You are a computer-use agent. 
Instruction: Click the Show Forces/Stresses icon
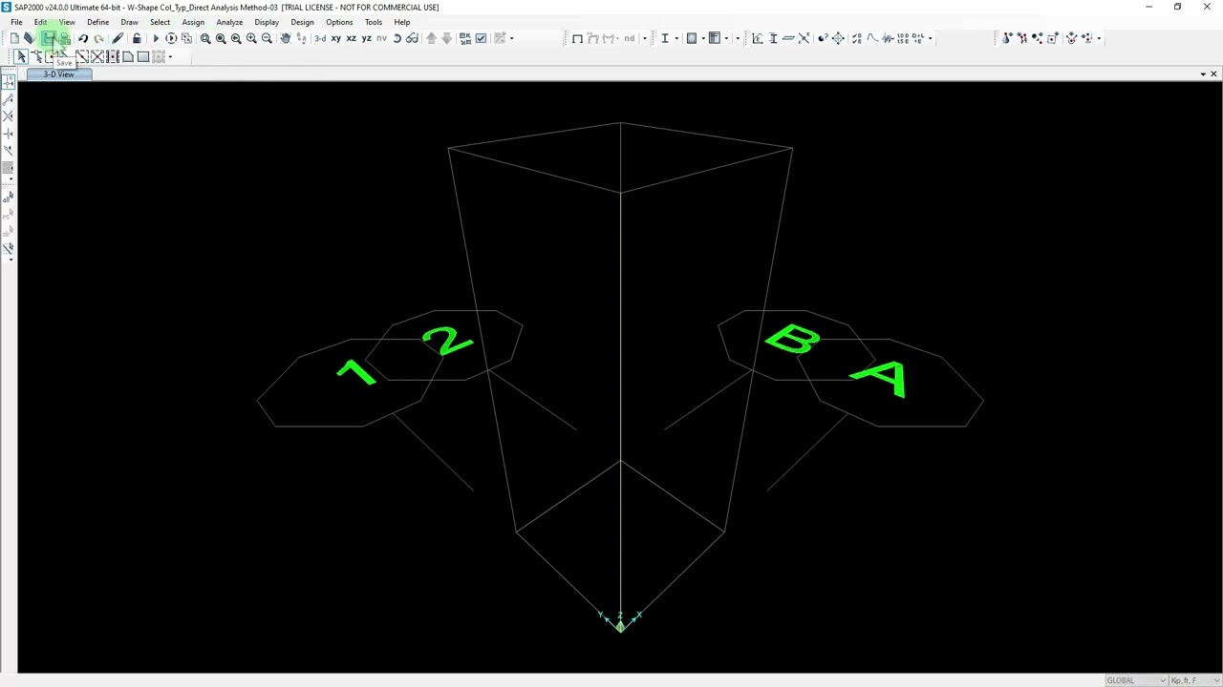pos(609,38)
